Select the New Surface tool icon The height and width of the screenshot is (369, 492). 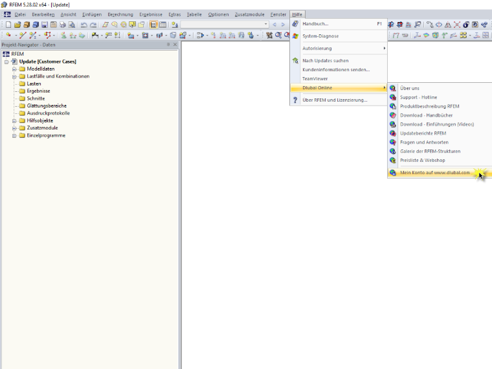pyautogui.click(x=131, y=35)
